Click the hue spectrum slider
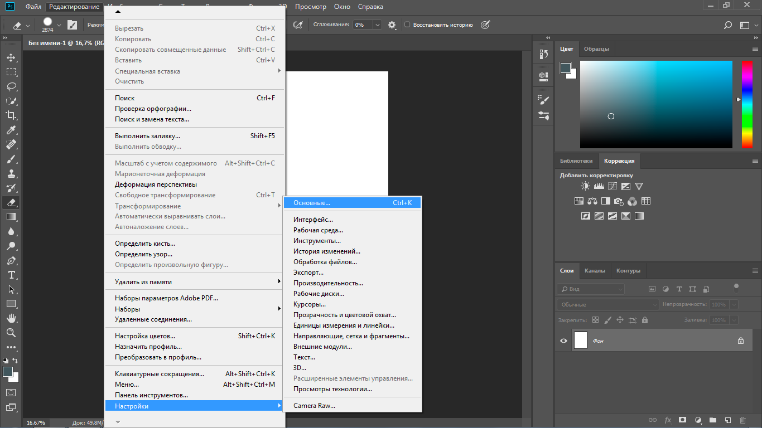Viewport: 762px width, 428px height. click(747, 104)
